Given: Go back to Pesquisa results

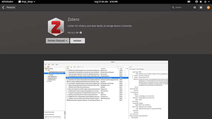Looking at the screenshot, I should click(x=9, y=7).
